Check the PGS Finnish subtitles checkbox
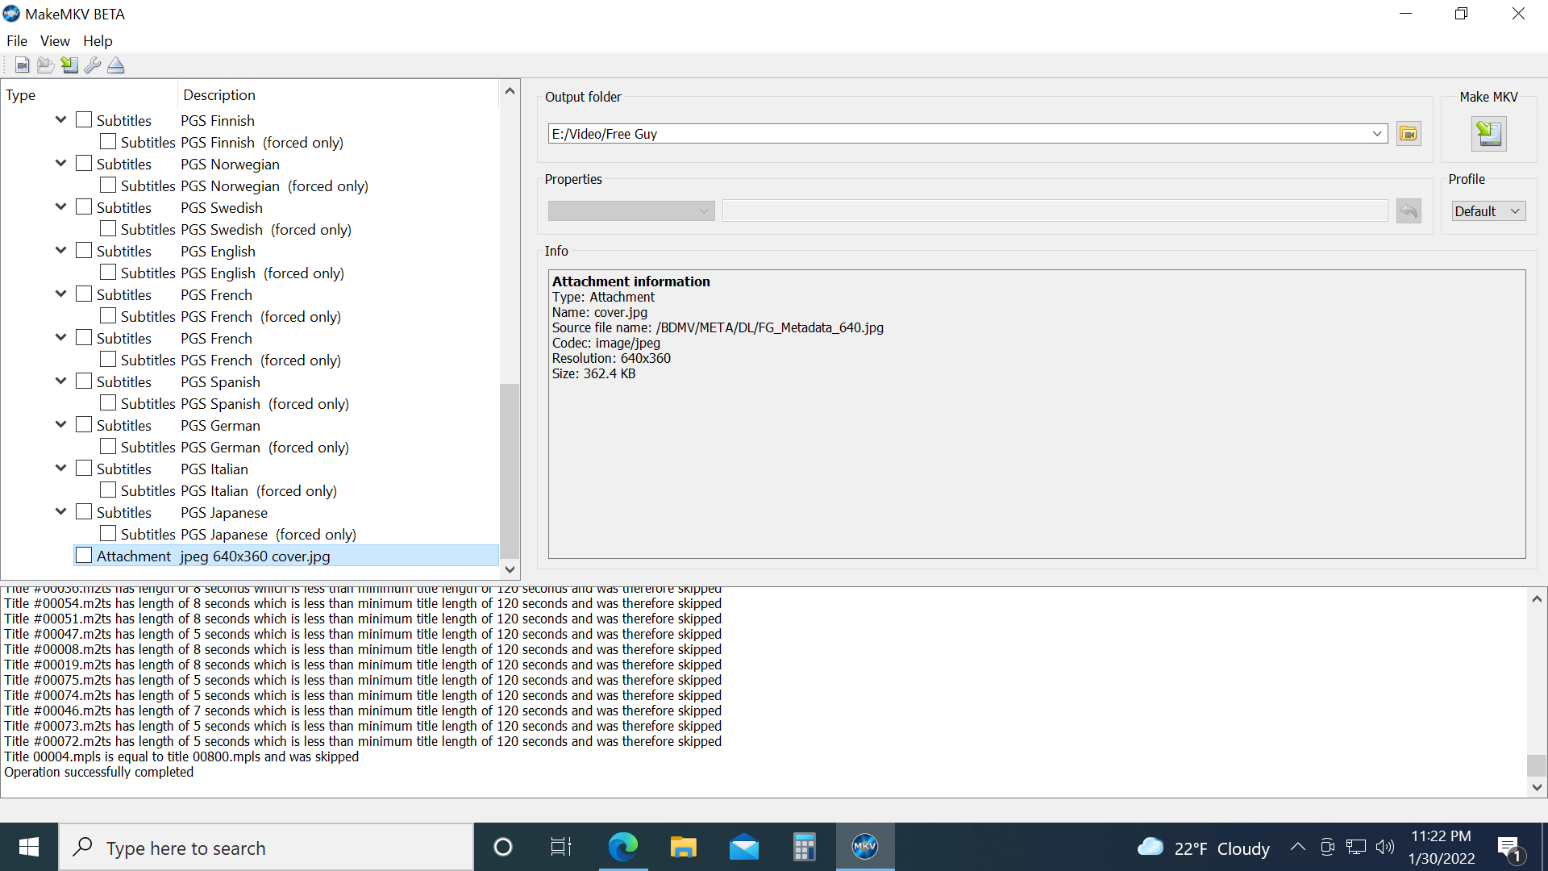This screenshot has height=871, width=1548. click(84, 119)
